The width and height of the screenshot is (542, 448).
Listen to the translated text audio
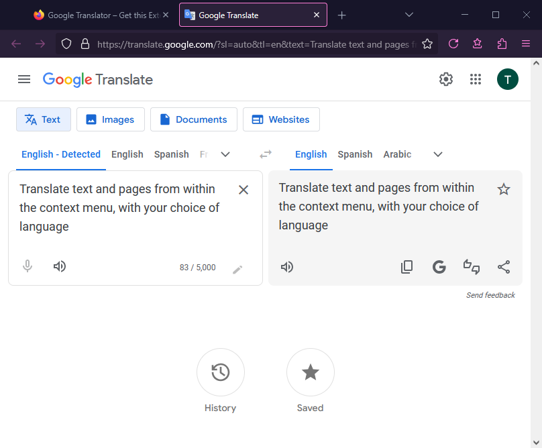287,267
